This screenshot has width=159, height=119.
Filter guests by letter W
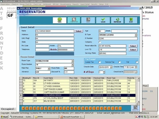tap(105, 108)
